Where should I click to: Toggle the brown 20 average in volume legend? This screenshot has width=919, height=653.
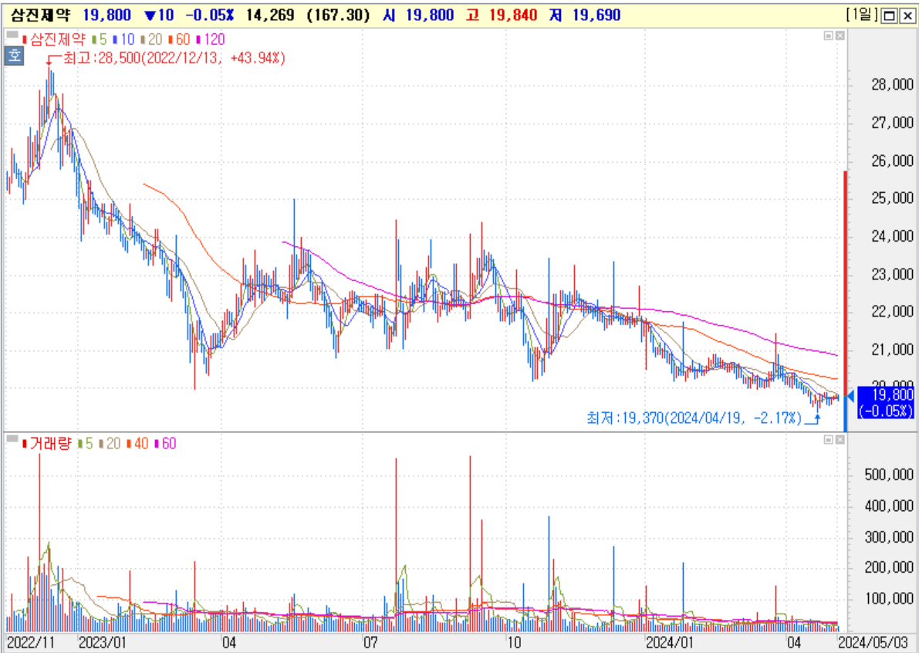[x=110, y=443]
